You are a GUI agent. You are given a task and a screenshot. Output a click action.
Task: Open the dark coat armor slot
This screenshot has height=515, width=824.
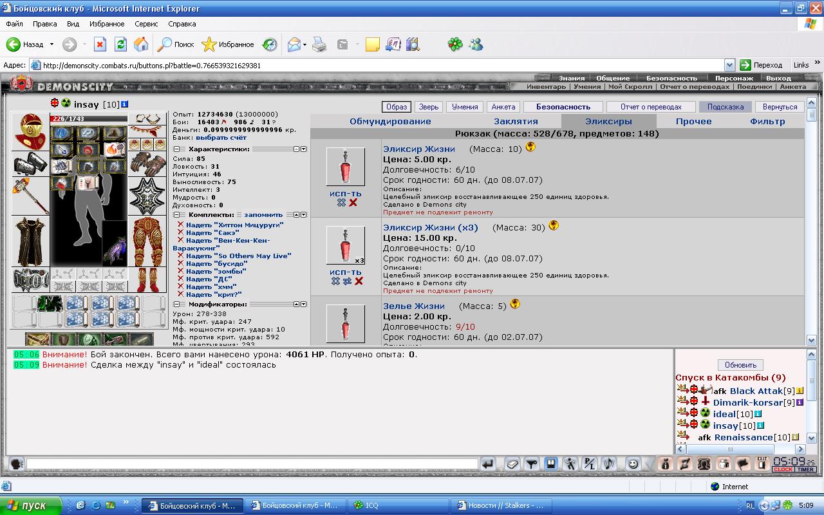tap(30, 241)
